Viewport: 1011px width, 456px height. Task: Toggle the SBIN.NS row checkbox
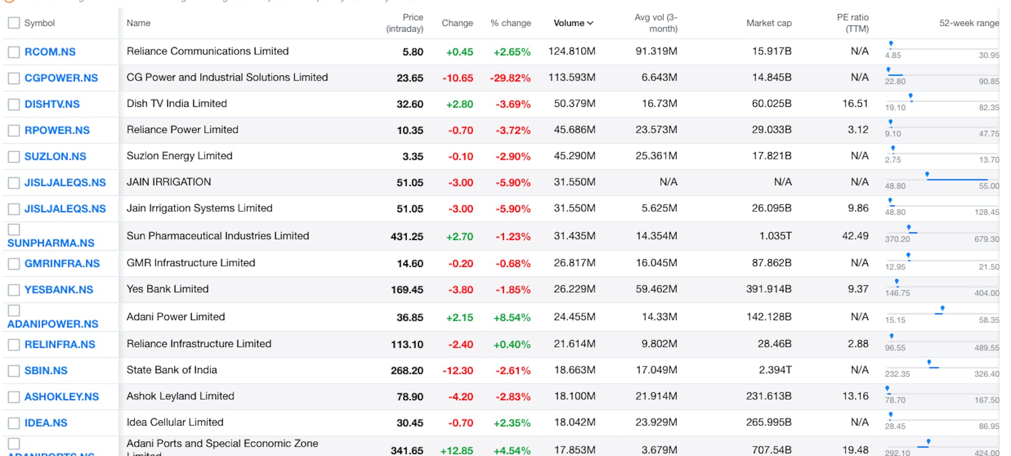pyautogui.click(x=14, y=371)
